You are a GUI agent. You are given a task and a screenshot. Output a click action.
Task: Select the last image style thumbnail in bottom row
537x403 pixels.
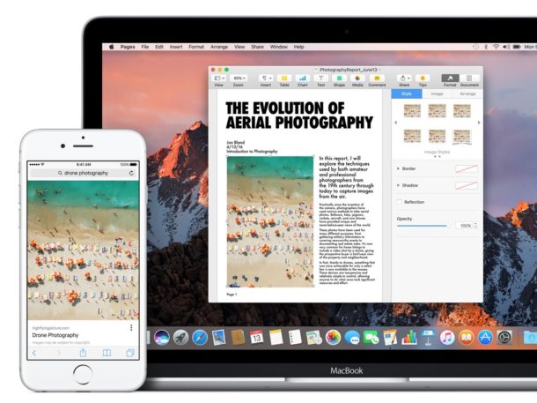(462, 137)
